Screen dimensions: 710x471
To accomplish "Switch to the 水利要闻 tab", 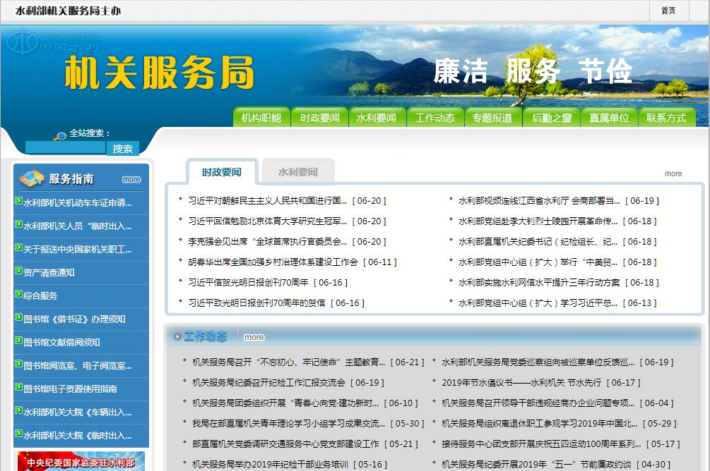I will pos(297,172).
